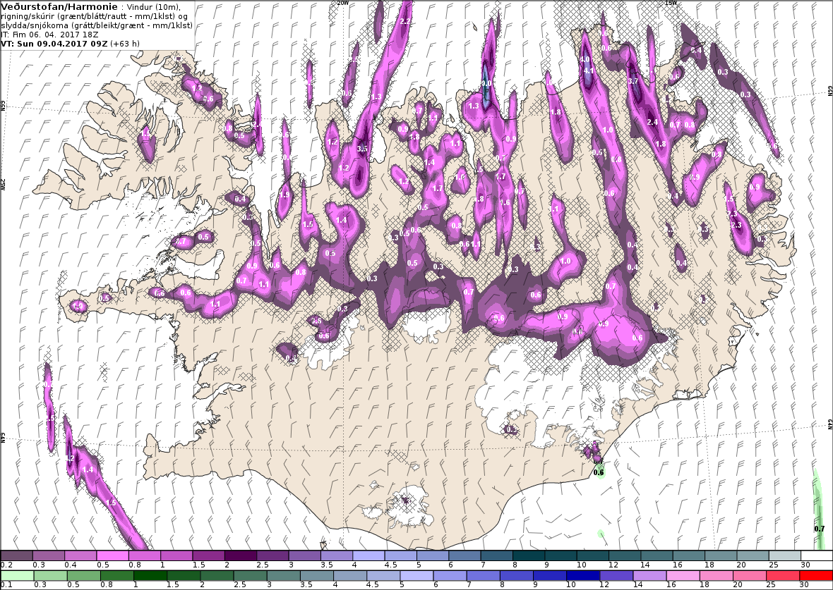The height and width of the screenshot is (590, 833).
Task: Click the darkest green 1 swatch in rain legend
Action: click(x=150, y=575)
